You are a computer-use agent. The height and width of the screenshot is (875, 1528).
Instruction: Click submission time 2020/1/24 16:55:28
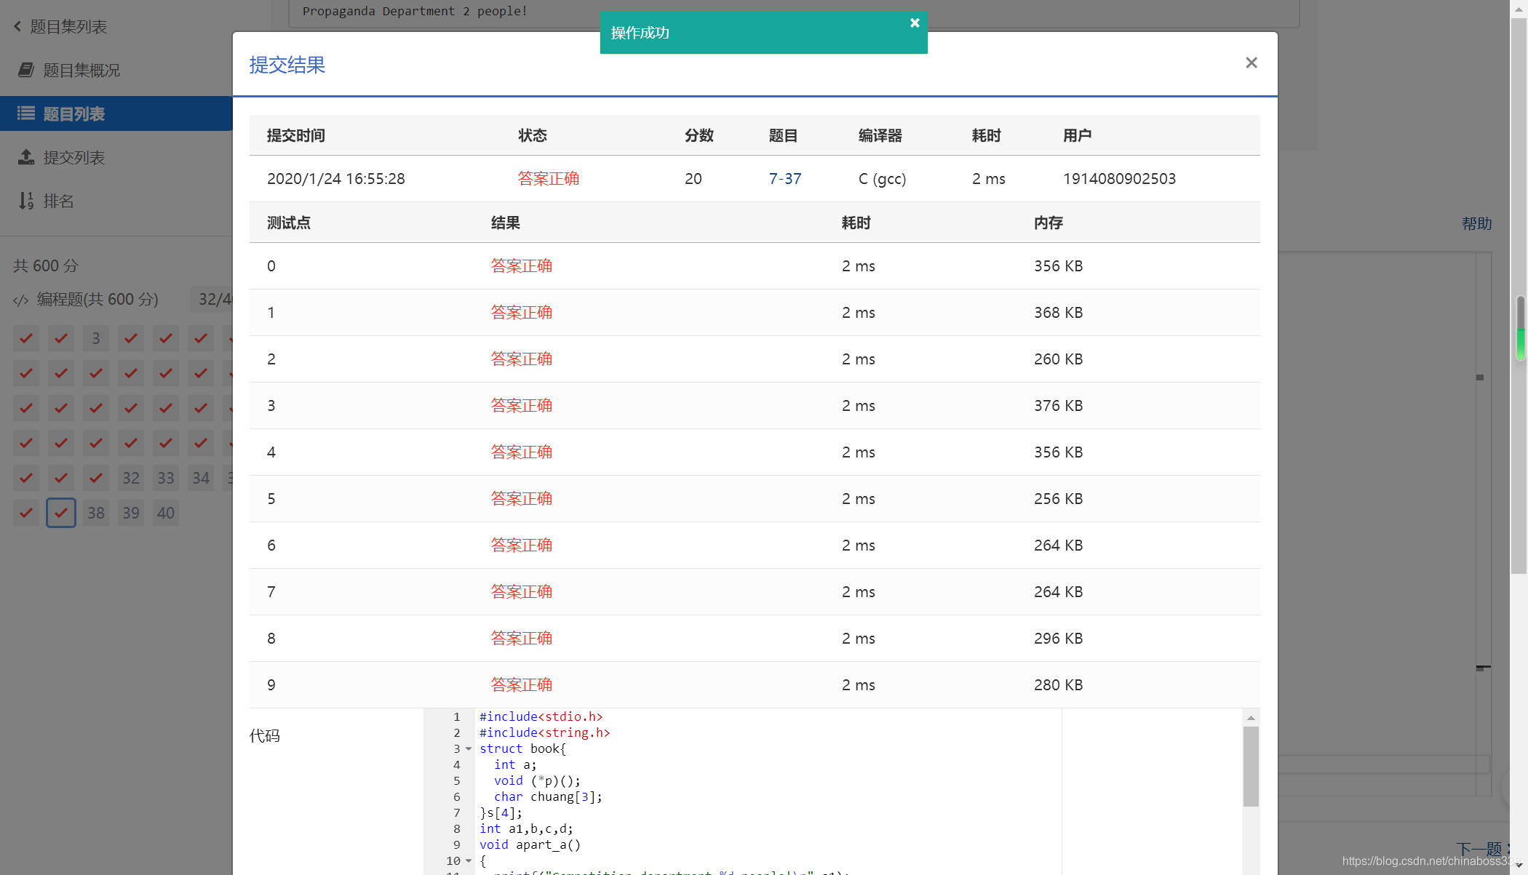pos(336,179)
